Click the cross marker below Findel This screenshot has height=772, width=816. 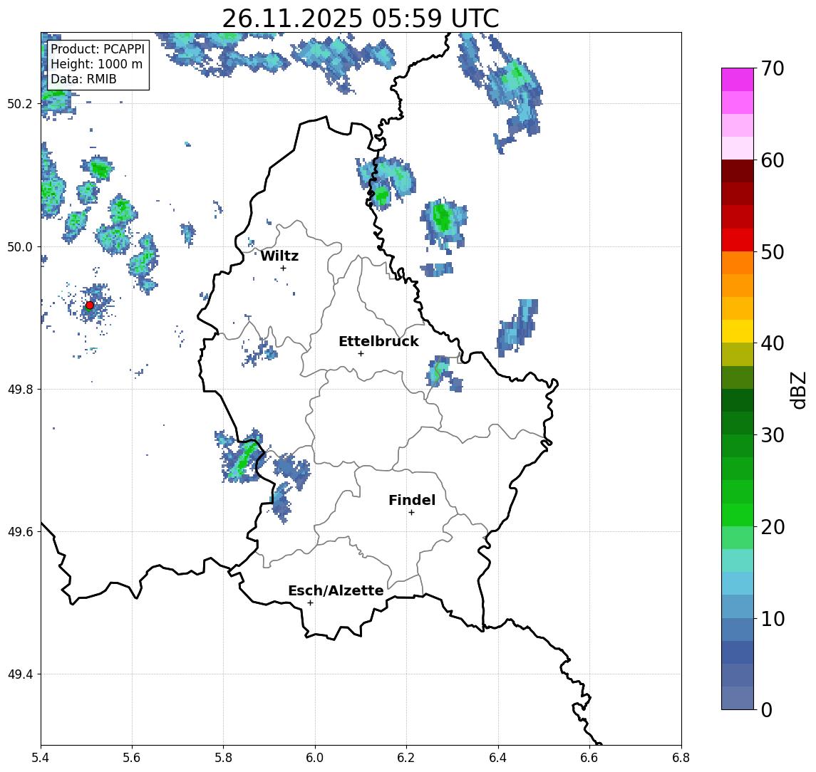point(411,513)
